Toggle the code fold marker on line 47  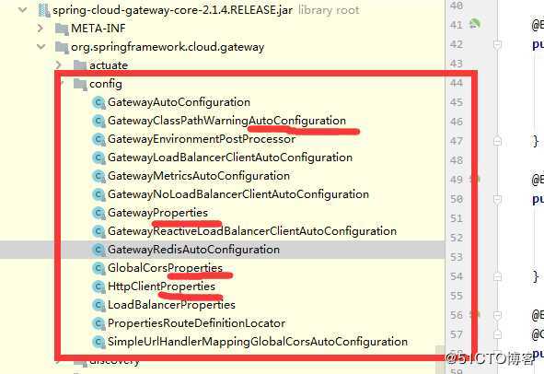(x=497, y=141)
